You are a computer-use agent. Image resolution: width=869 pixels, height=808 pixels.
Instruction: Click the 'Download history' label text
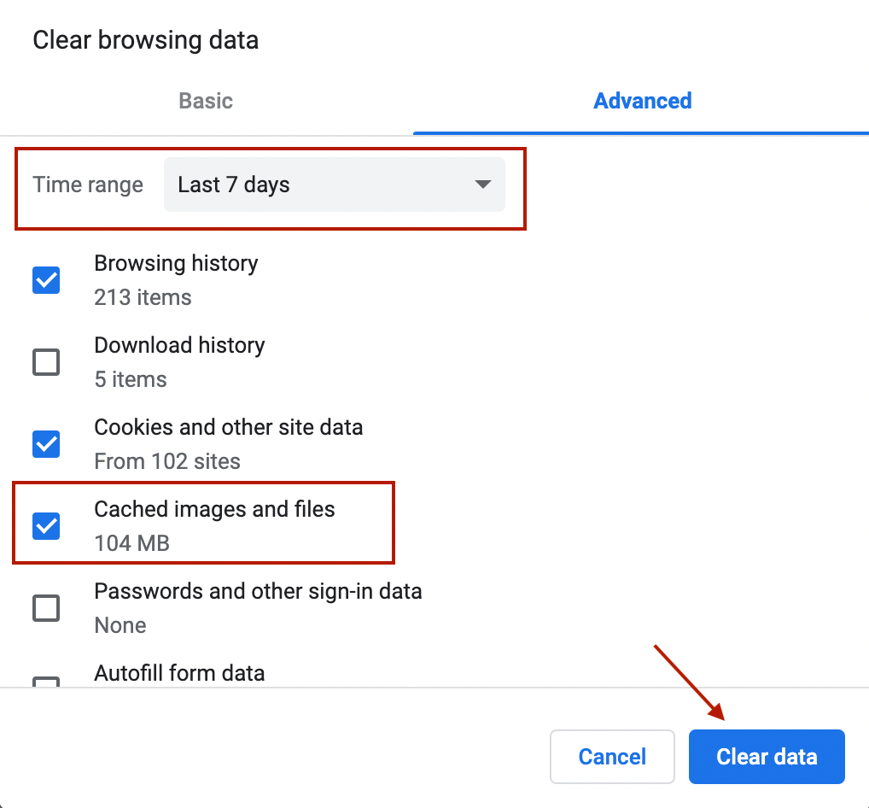pyautogui.click(x=179, y=345)
